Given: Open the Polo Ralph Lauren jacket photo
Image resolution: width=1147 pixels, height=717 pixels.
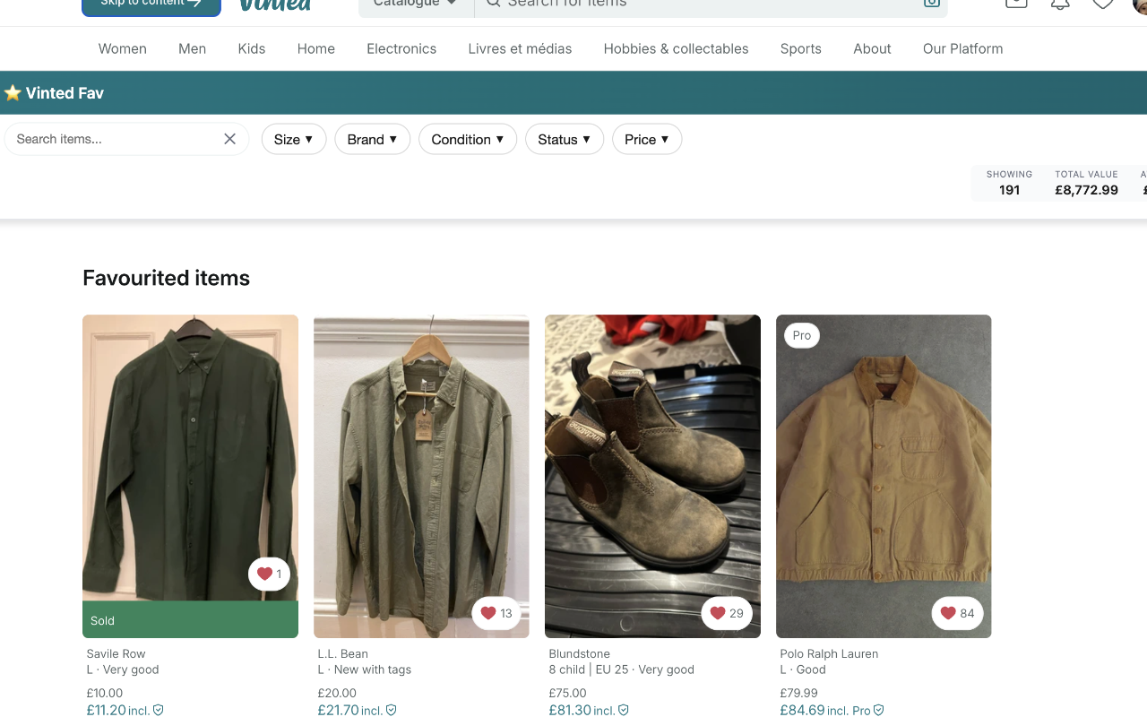Looking at the screenshot, I should coord(884,476).
